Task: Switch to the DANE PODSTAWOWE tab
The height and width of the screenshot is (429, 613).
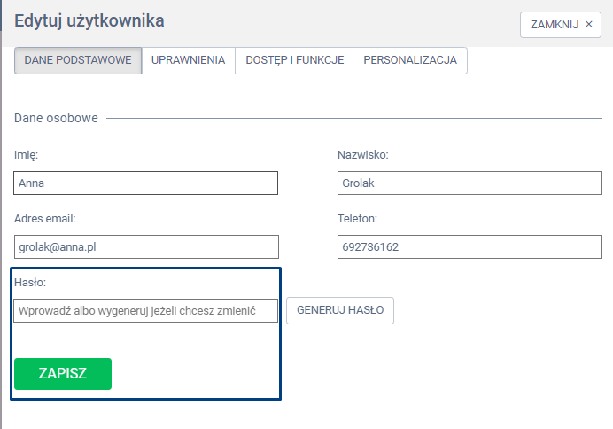Action: point(78,60)
